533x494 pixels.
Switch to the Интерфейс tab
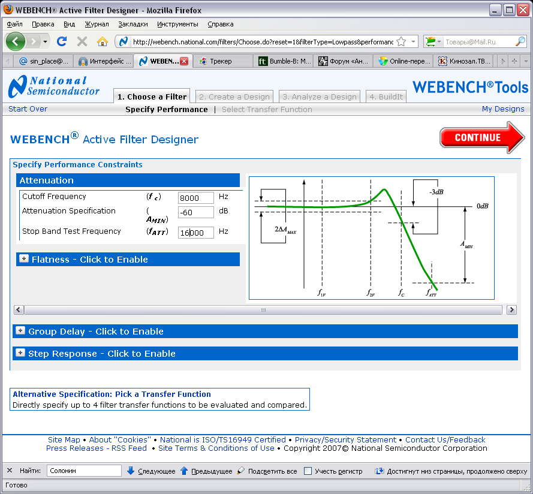(x=104, y=61)
